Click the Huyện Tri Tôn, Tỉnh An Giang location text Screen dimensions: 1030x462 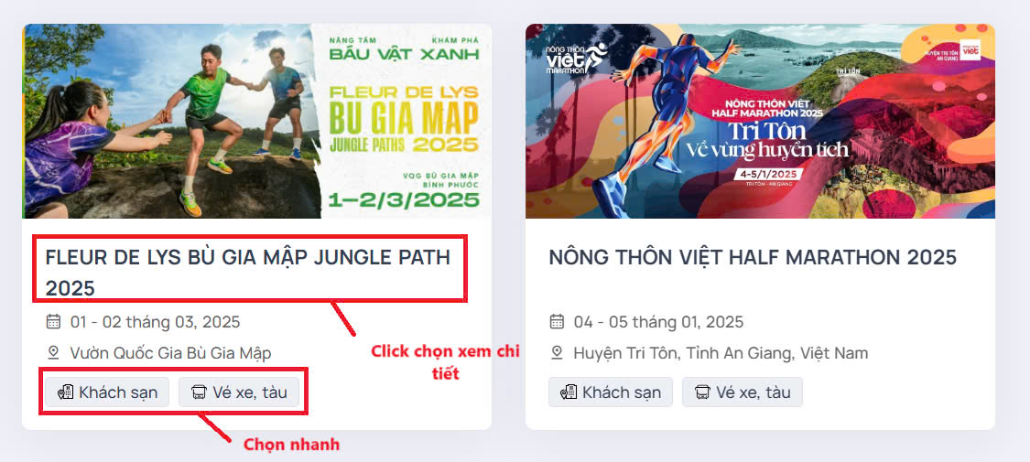[x=721, y=354]
